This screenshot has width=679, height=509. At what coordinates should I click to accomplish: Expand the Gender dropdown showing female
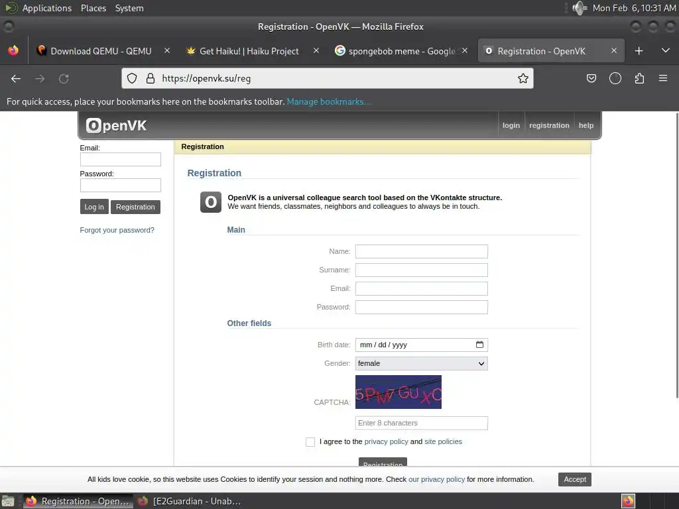(421, 364)
